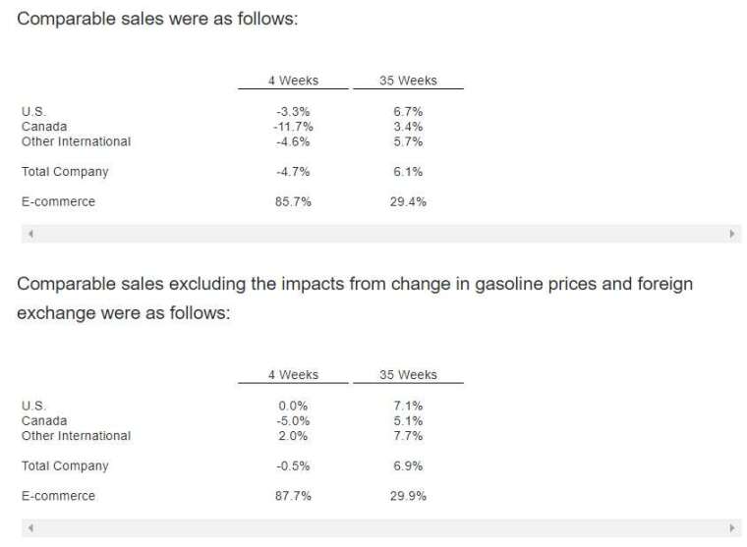Select the second table's 35 Weeks header
The width and height of the screenshot is (747, 547).
pos(408,375)
